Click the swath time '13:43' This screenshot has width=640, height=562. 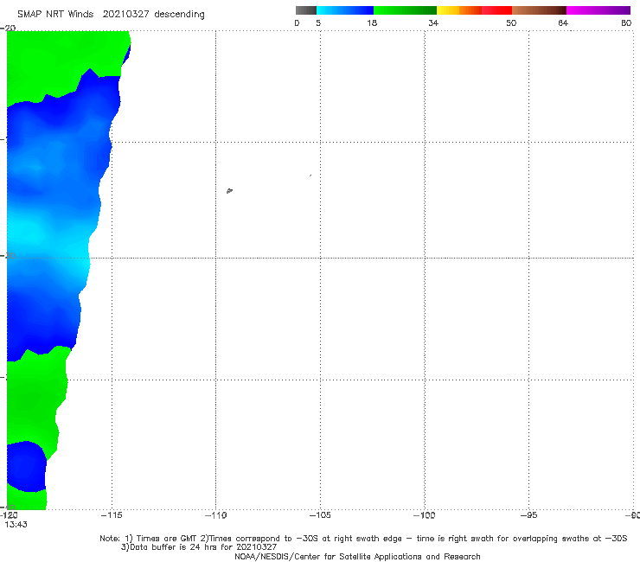click(16, 525)
